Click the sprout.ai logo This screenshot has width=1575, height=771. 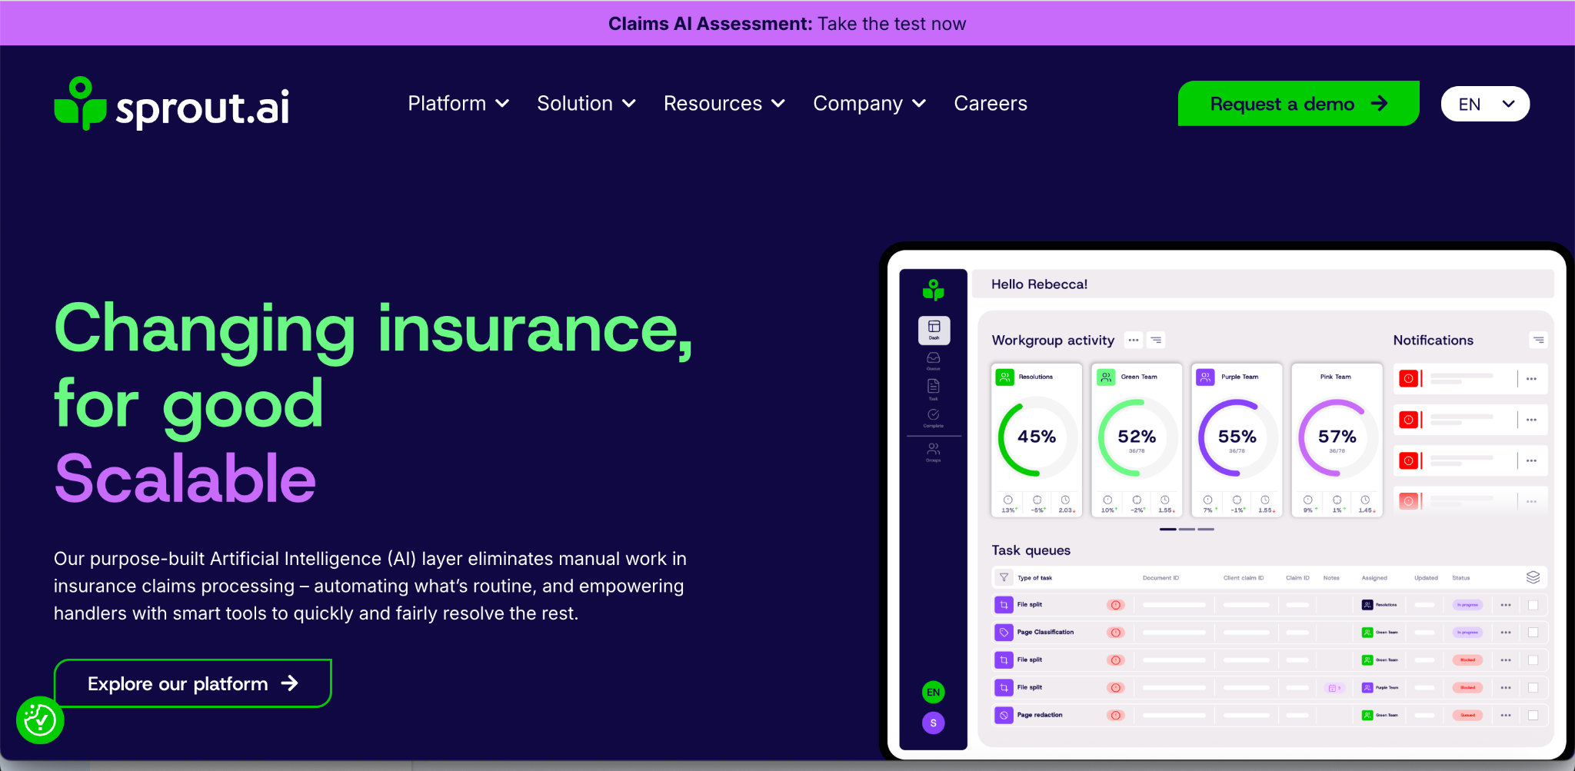click(171, 104)
